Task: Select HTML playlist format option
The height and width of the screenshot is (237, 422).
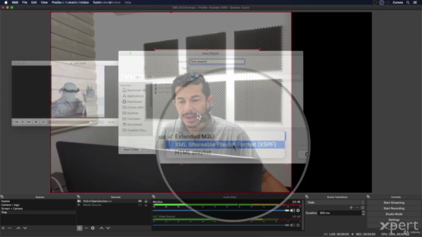Action: 193,152
